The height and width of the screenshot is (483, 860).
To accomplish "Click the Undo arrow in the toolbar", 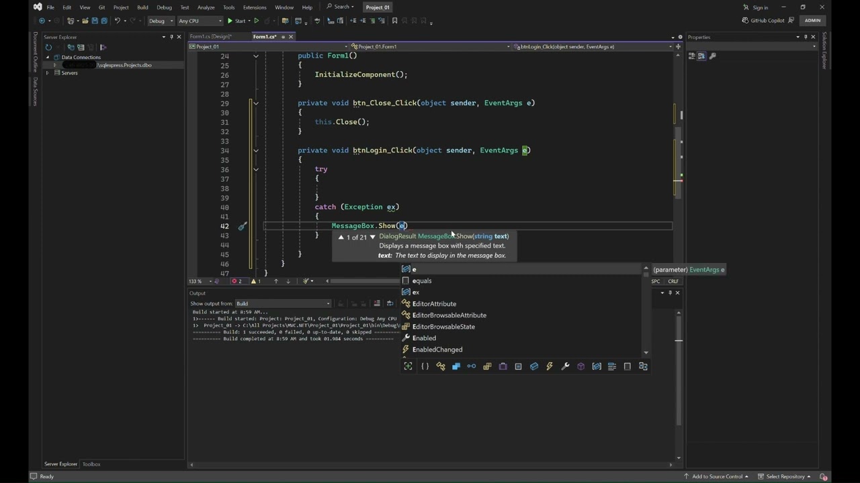I will click(118, 21).
